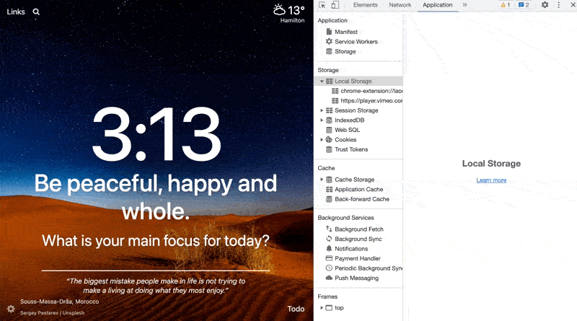Screen dimensions: 577x321
Task: Toggle device toolbar icon in DevTools
Action: (335, 5)
